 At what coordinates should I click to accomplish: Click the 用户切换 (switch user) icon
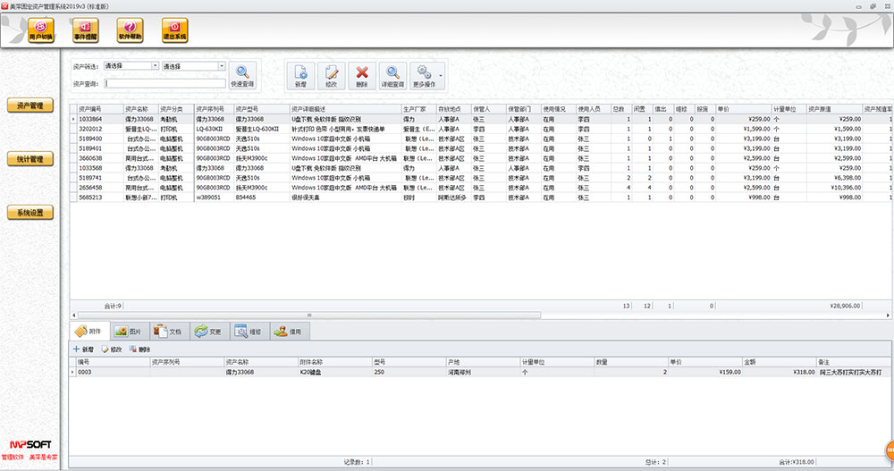(x=41, y=31)
